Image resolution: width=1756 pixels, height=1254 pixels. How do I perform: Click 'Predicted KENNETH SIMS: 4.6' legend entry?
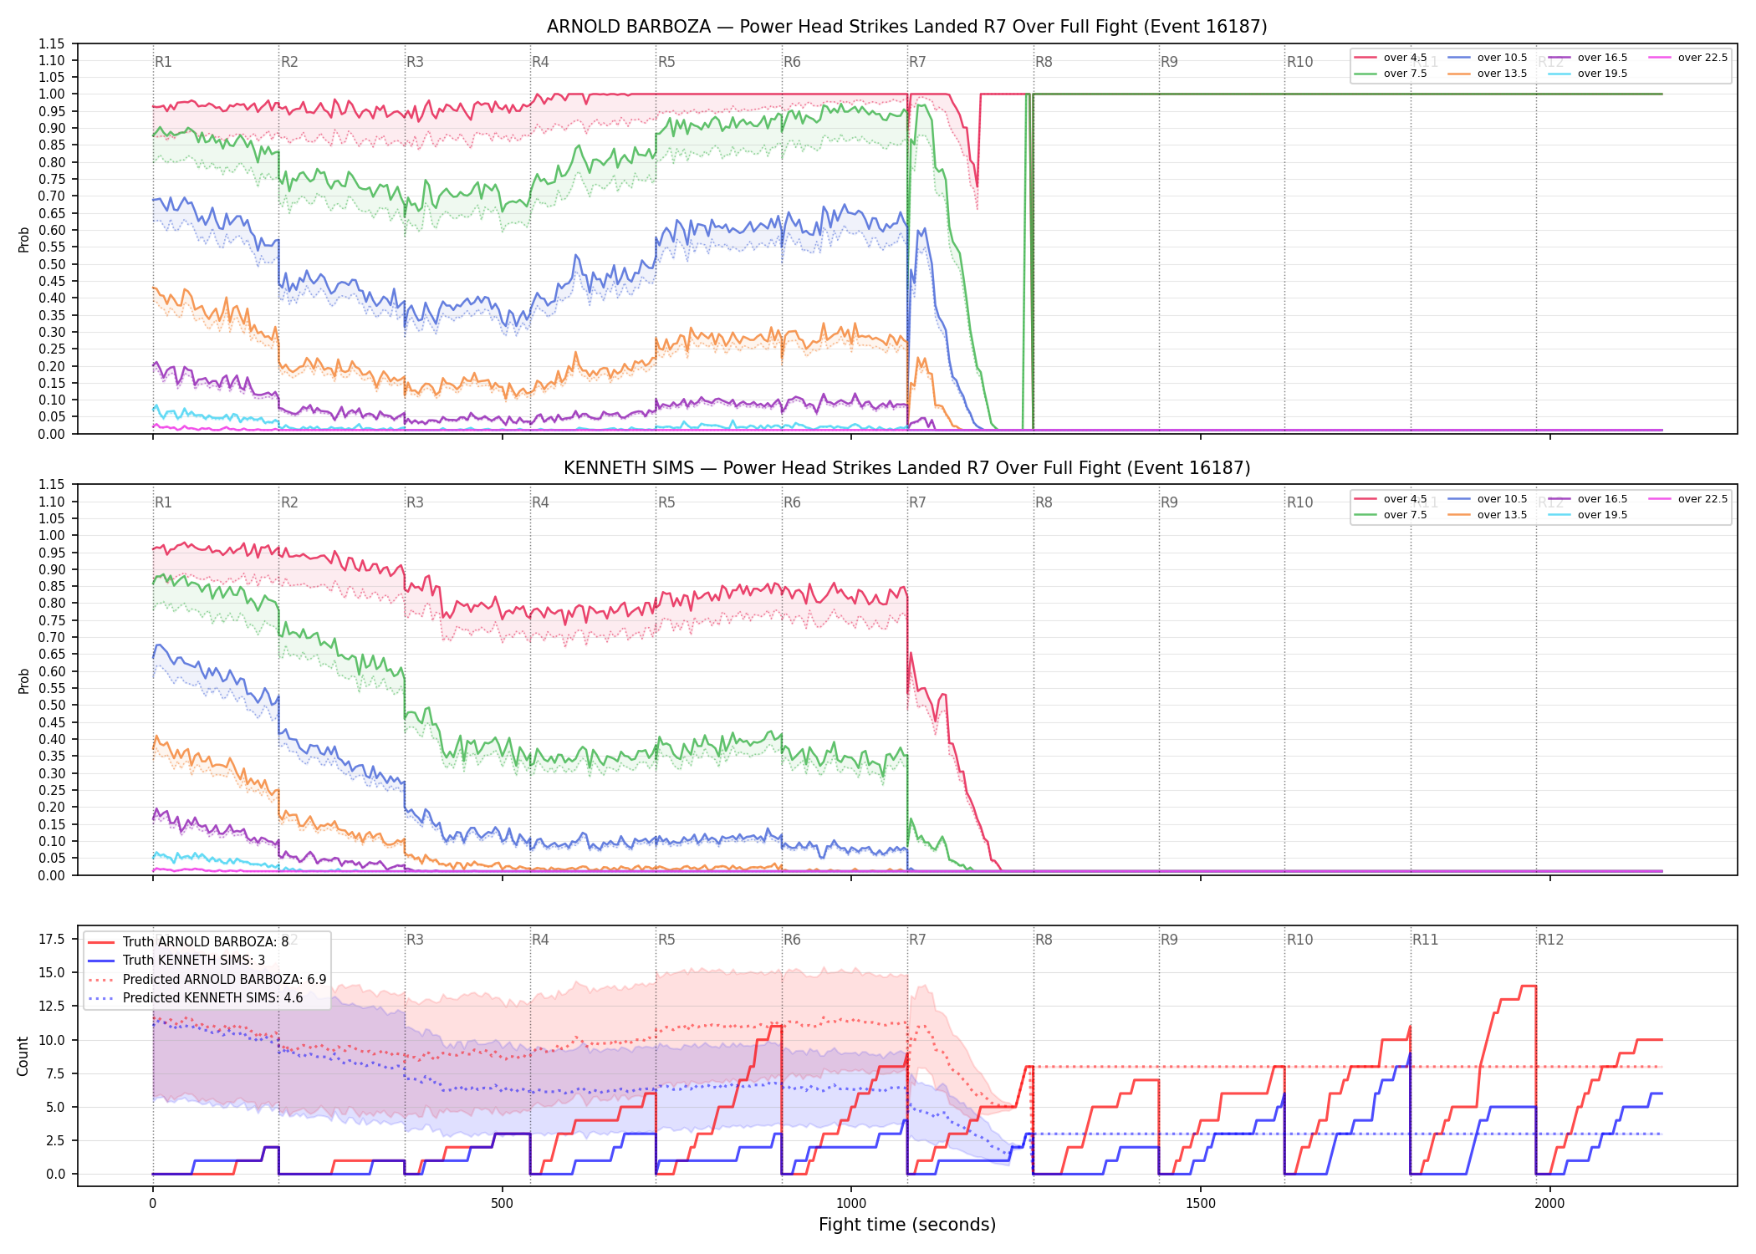tap(195, 997)
